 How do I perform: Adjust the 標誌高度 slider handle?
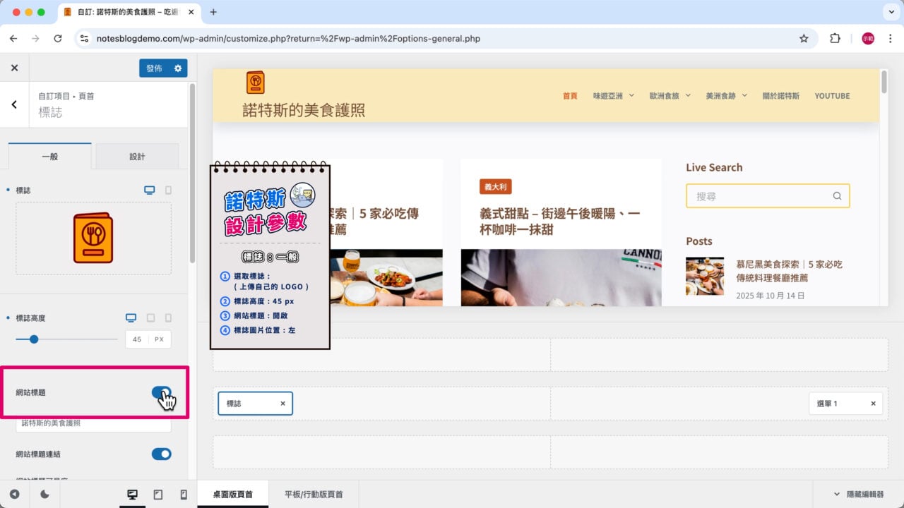[33, 339]
